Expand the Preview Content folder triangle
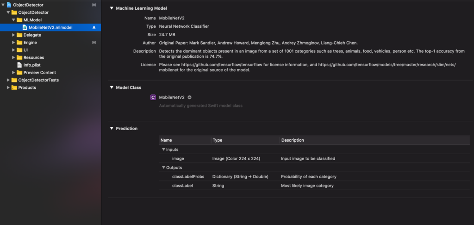Image resolution: width=474 pixels, height=225 pixels. pos(13,73)
